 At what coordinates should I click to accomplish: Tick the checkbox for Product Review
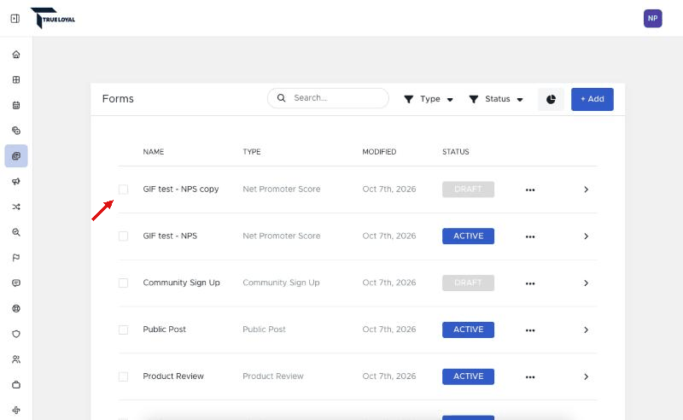click(123, 376)
